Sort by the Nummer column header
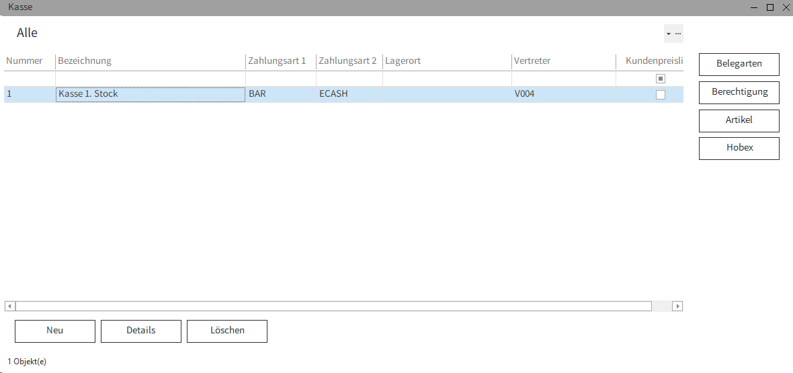793x373 pixels. coord(25,61)
